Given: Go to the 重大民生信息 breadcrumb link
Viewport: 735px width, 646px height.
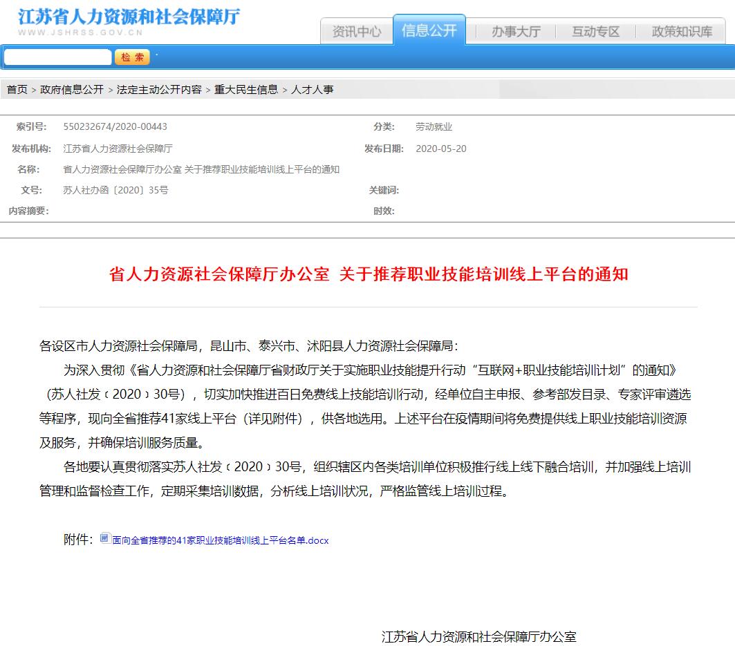Looking at the screenshot, I should click(246, 90).
